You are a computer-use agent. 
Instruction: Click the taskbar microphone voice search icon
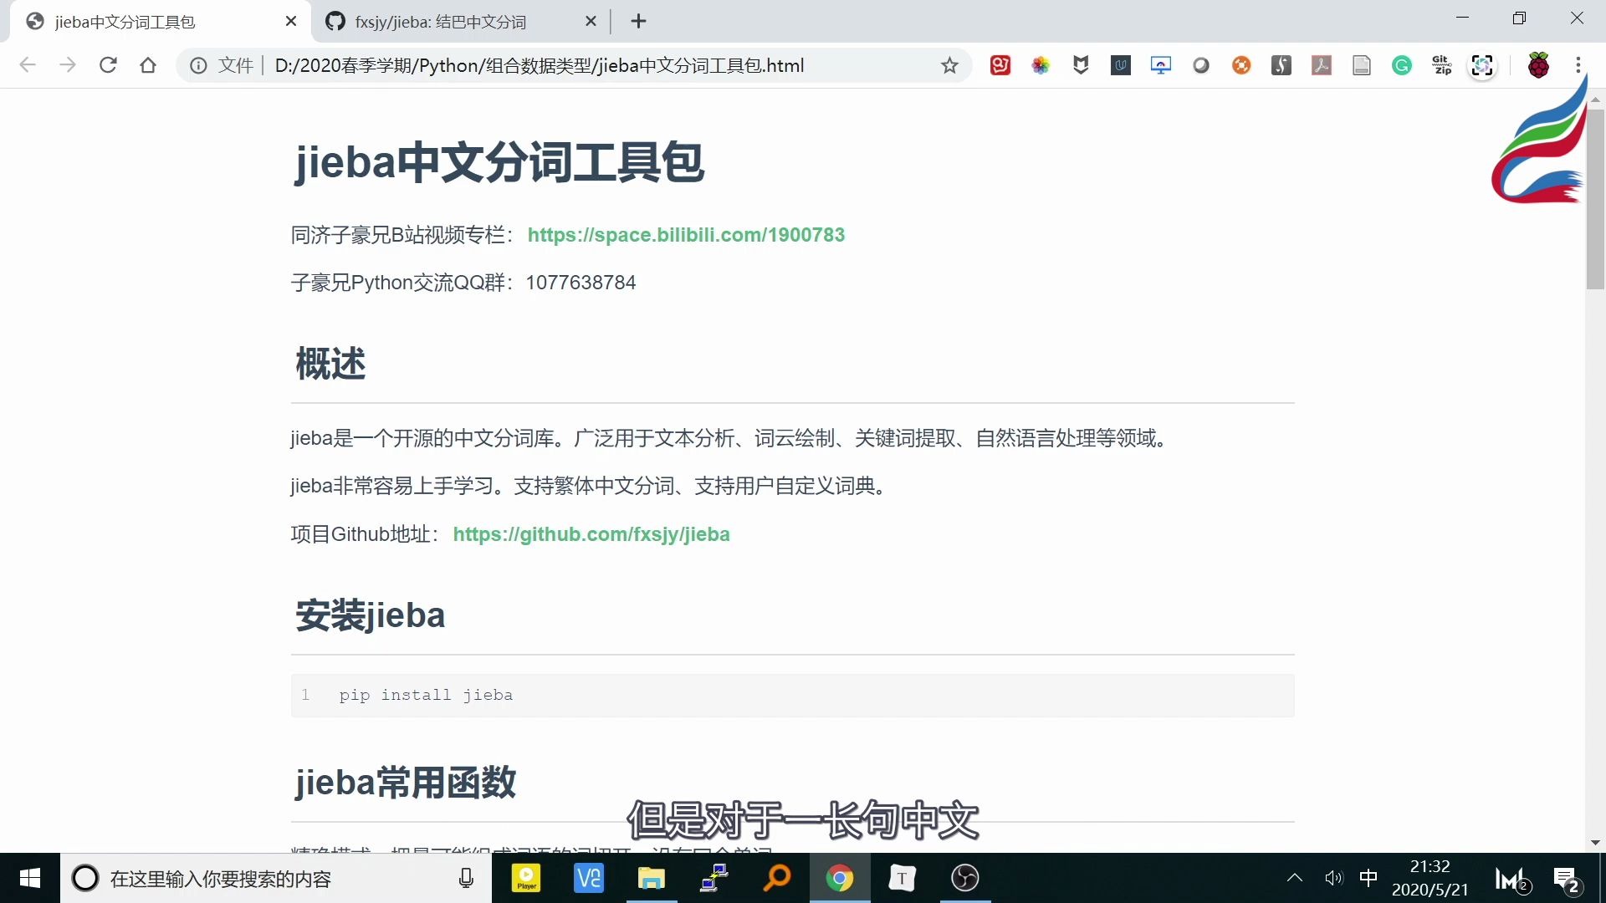[467, 878]
